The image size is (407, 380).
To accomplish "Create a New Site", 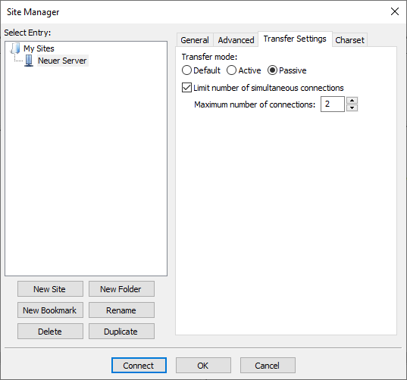I will pos(50,288).
